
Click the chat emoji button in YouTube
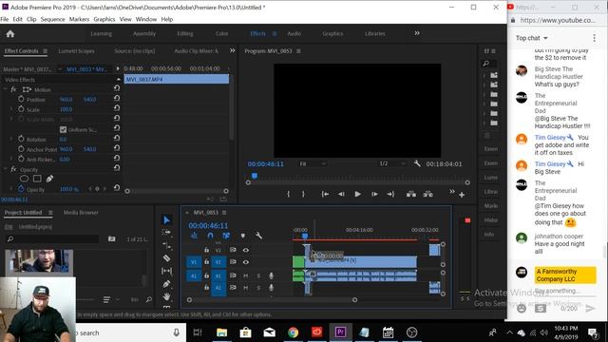tap(522, 308)
